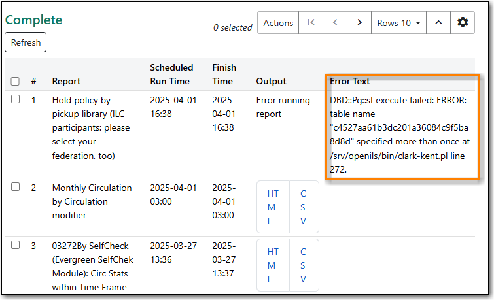Screen dimensions: 494x300
Task: Select checkbox for Monthly Circulation row
Action: click(x=15, y=186)
